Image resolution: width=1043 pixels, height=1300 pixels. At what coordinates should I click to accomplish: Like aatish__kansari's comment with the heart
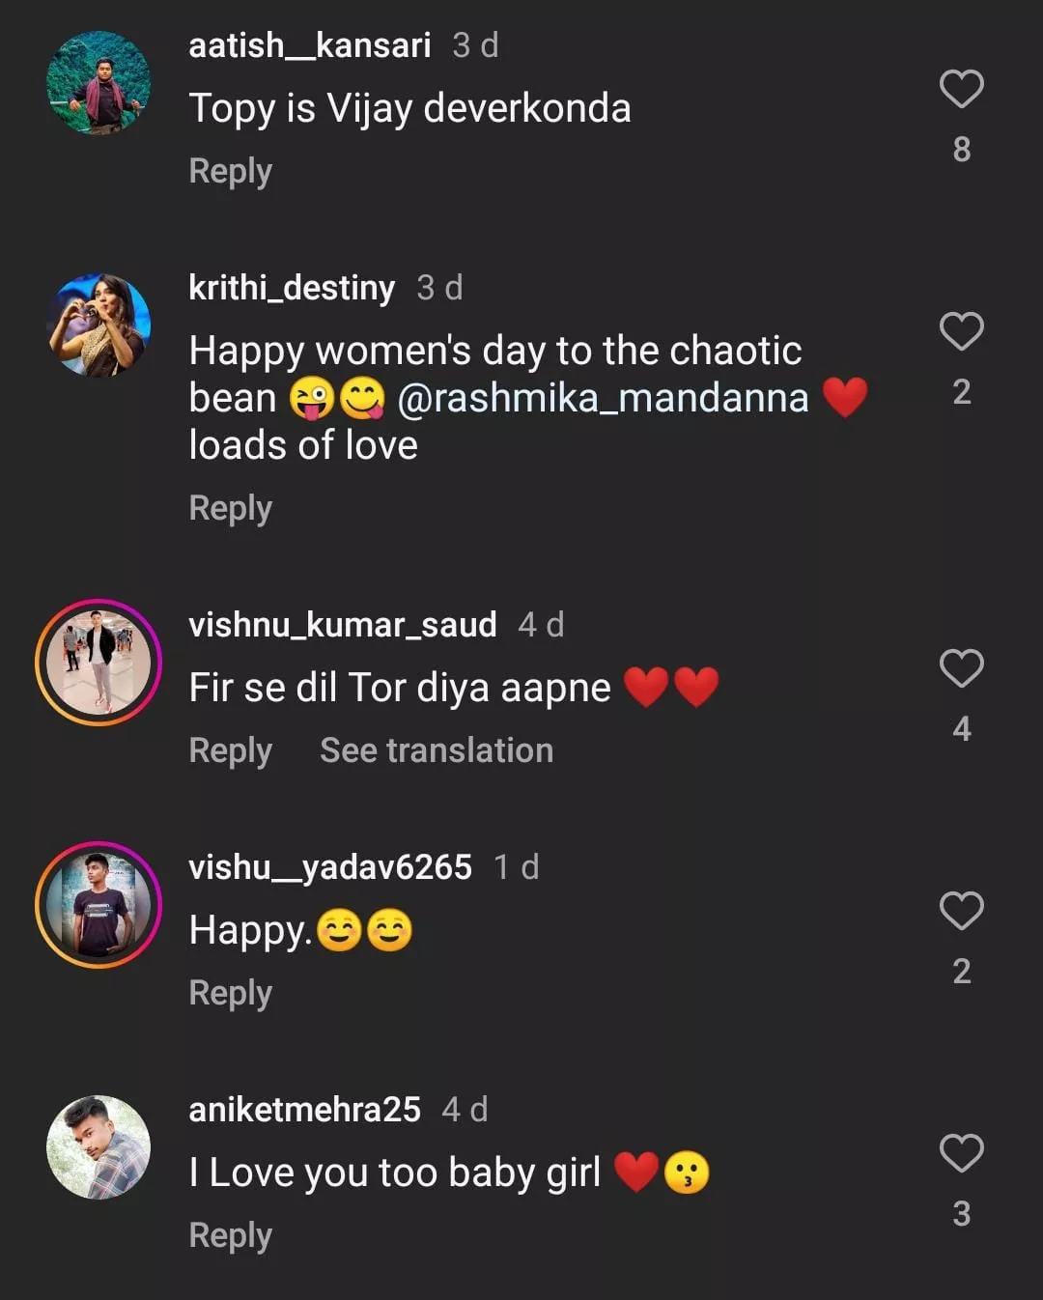(961, 89)
